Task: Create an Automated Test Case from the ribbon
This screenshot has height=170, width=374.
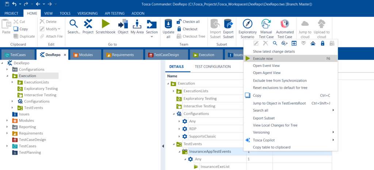Action: tap(284, 29)
